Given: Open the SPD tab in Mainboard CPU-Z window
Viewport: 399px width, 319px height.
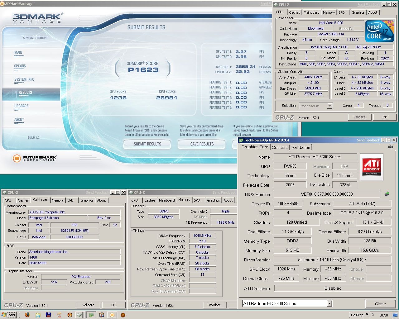Looking at the screenshot, I should [x=70, y=200].
